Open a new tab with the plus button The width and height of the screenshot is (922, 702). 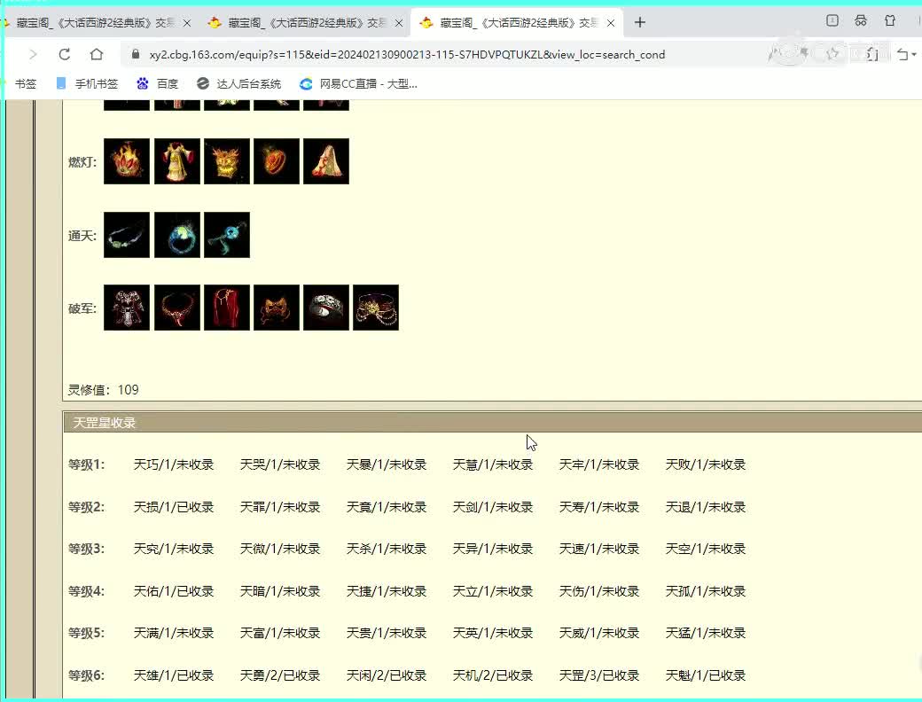[x=640, y=22]
